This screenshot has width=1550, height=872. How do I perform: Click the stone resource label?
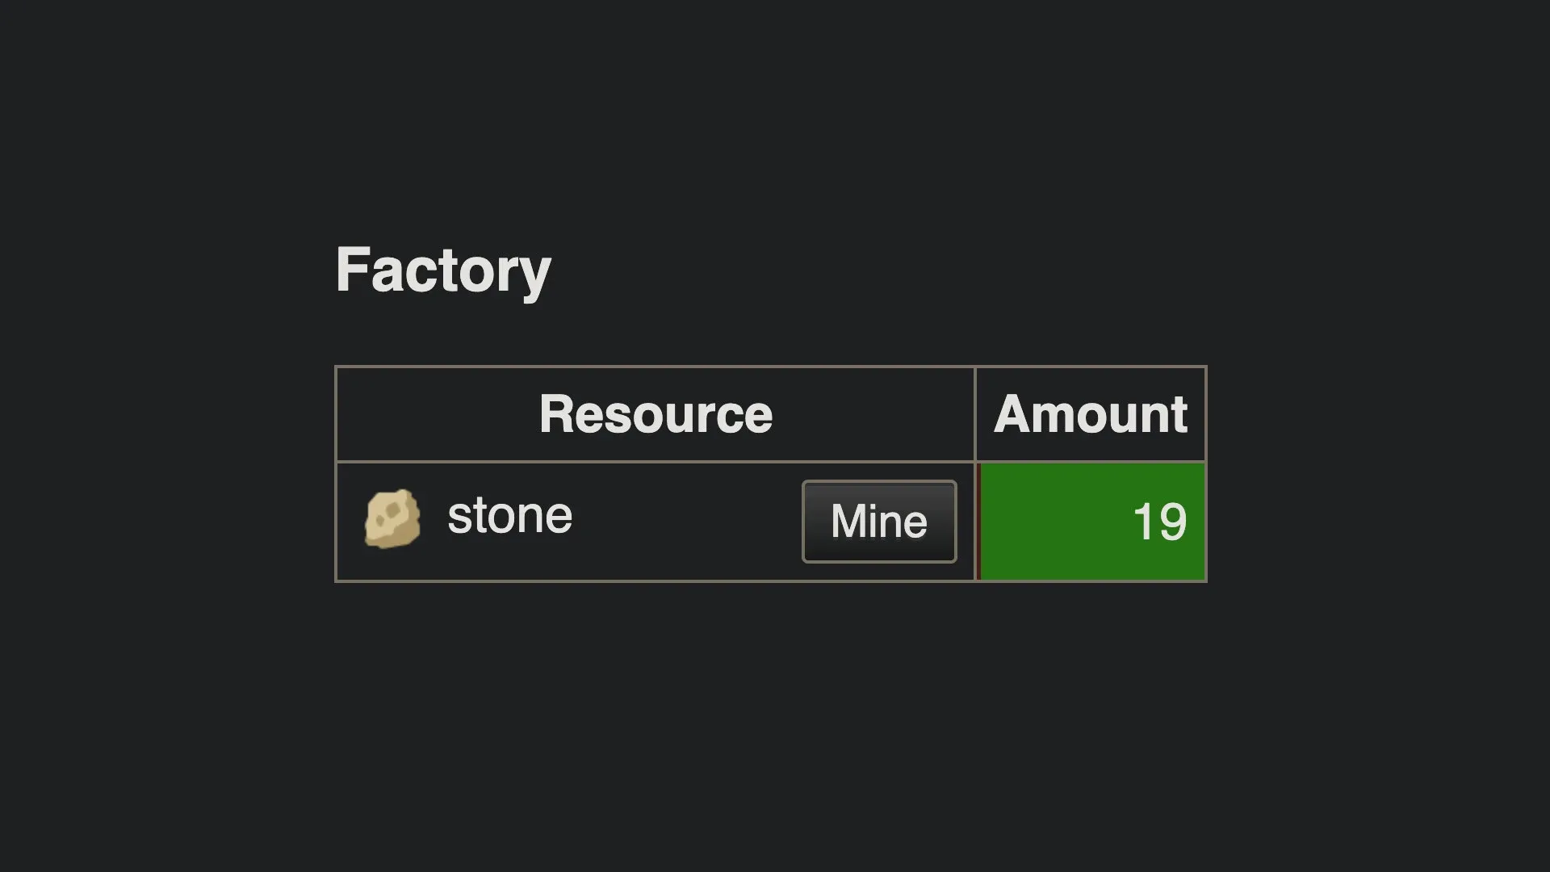509,516
